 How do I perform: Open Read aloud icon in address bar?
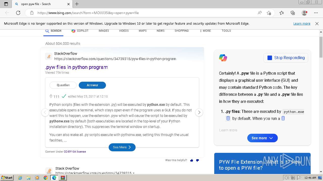260,13
